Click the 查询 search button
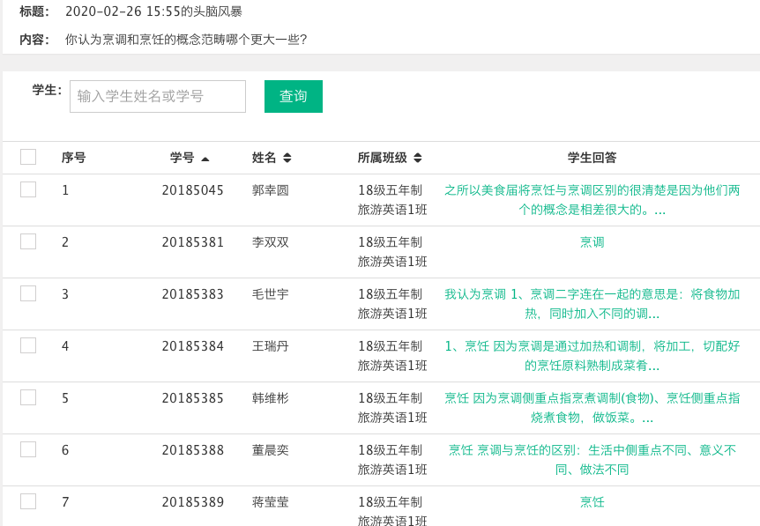 tap(293, 96)
